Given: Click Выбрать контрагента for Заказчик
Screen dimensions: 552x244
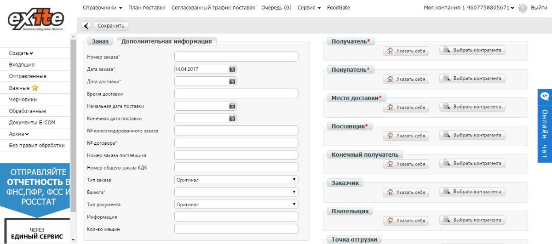Looking at the screenshot, I should pos(472,192).
